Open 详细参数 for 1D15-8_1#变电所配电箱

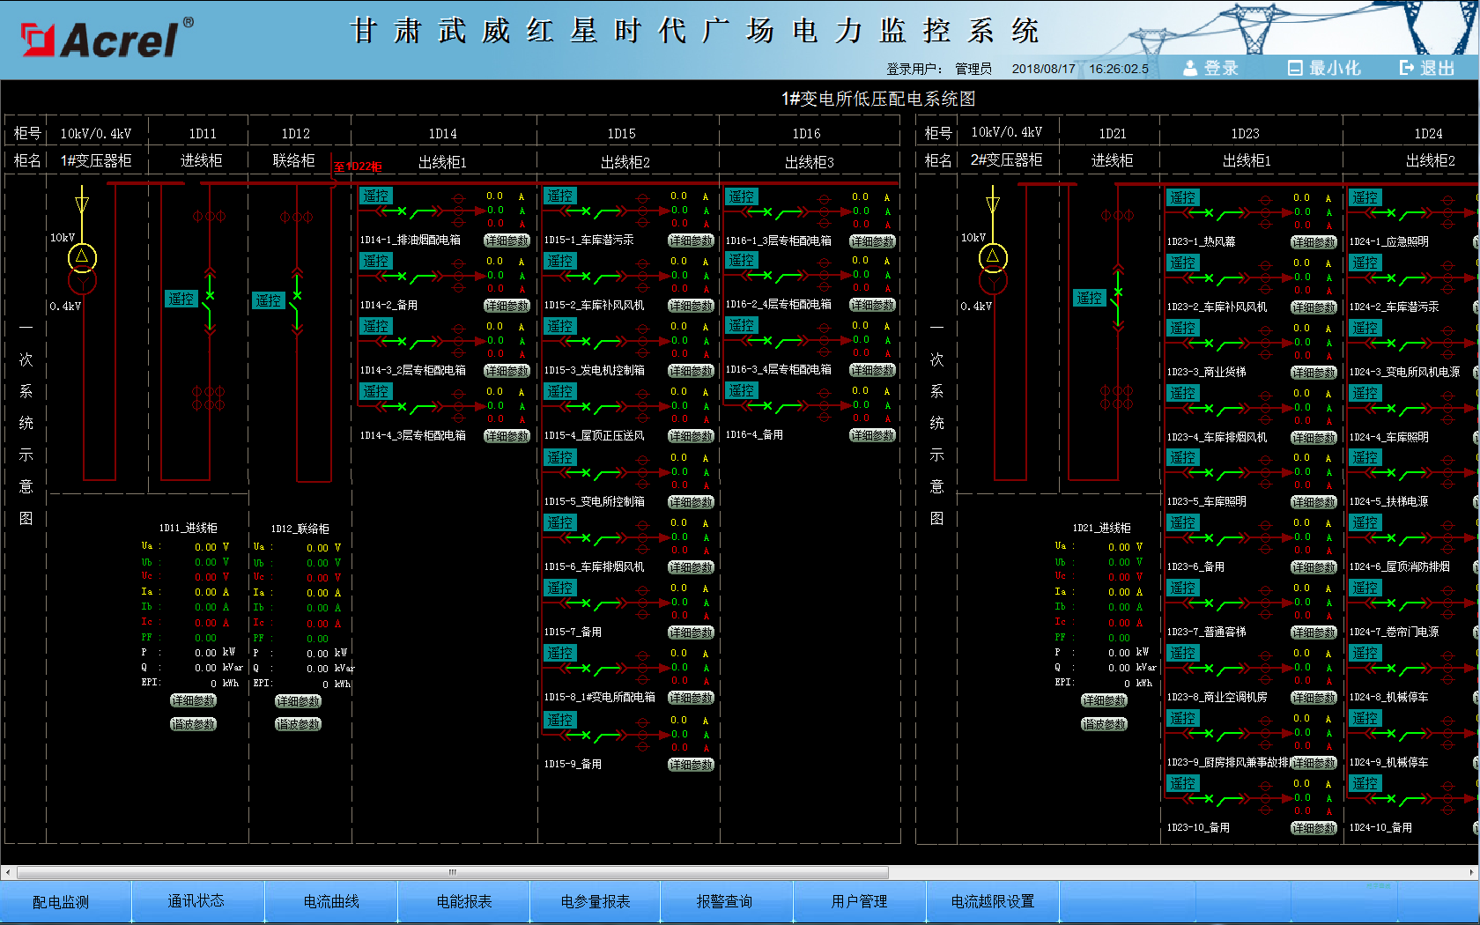(x=692, y=698)
